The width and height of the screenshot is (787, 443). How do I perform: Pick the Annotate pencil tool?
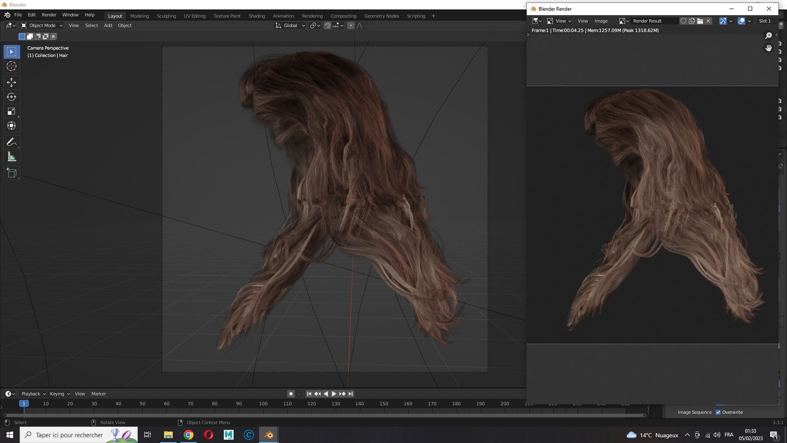[x=12, y=142]
